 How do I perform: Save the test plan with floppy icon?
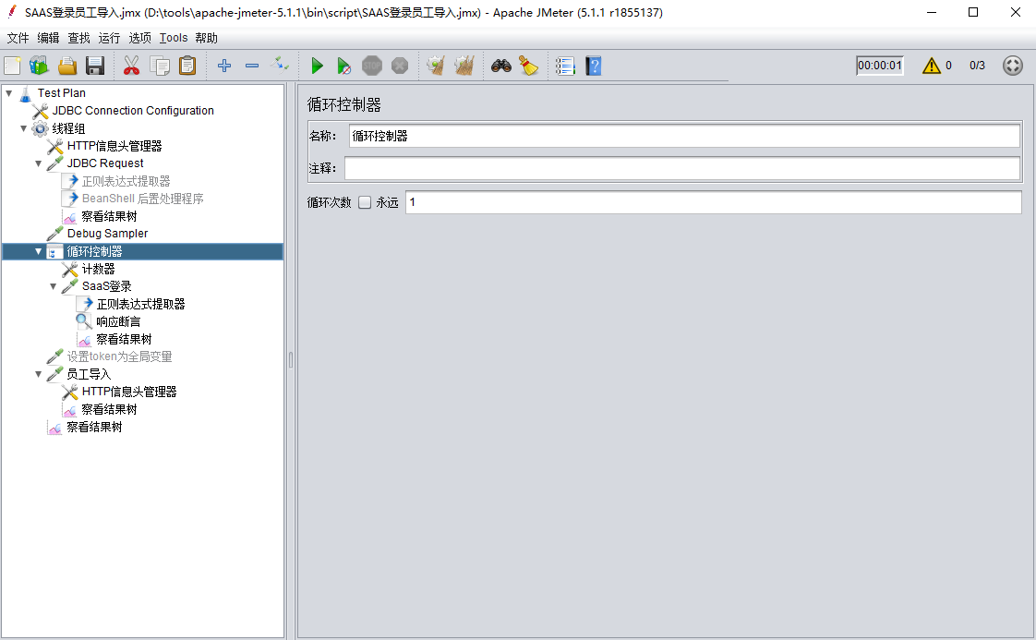[x=95, y=66]
